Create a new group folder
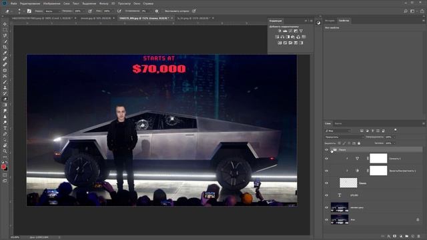The width and height of the screenshot is (427, 240). (406, 236)
